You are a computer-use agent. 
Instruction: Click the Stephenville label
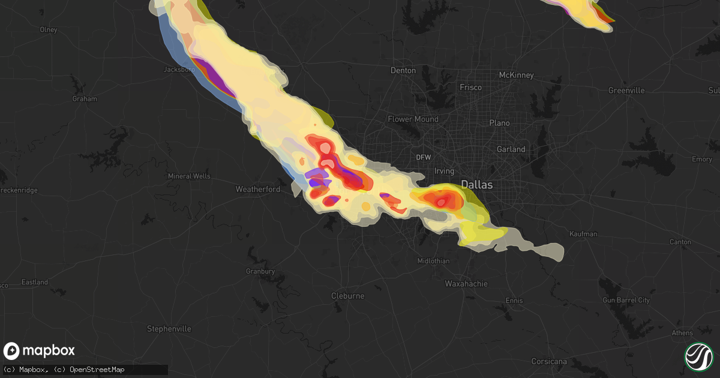tap(169, 329)
